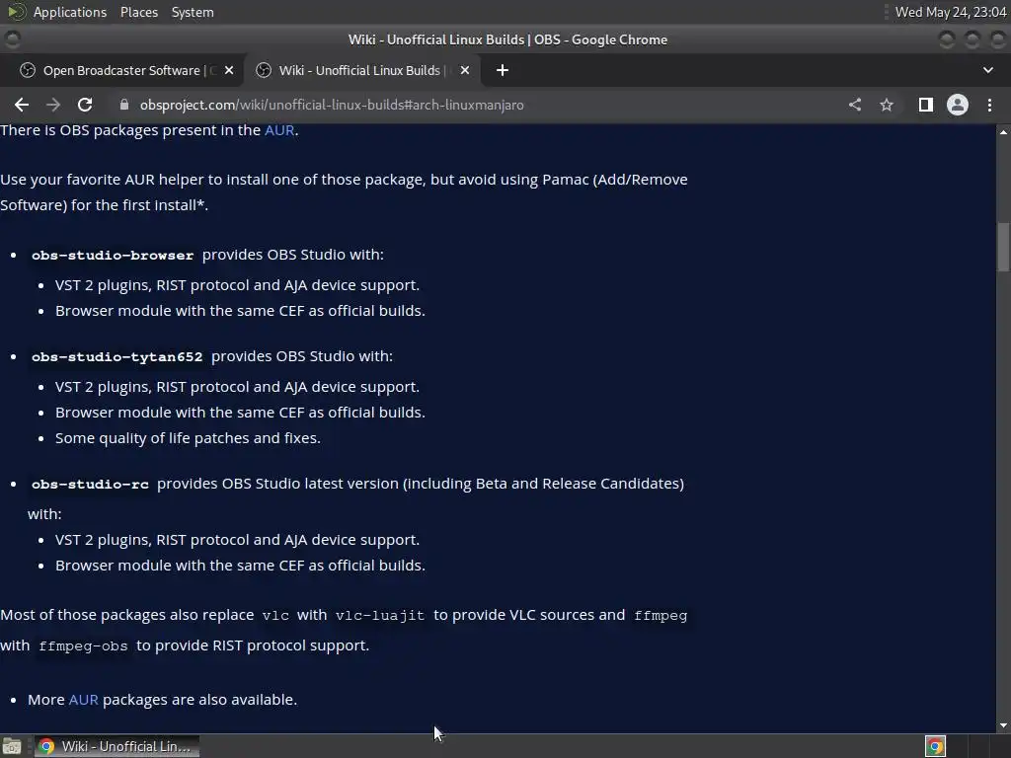The height and width of the screenshot is (758, 1011).
Task: Click the Applications menu logo icon
Action: (16, 12)
